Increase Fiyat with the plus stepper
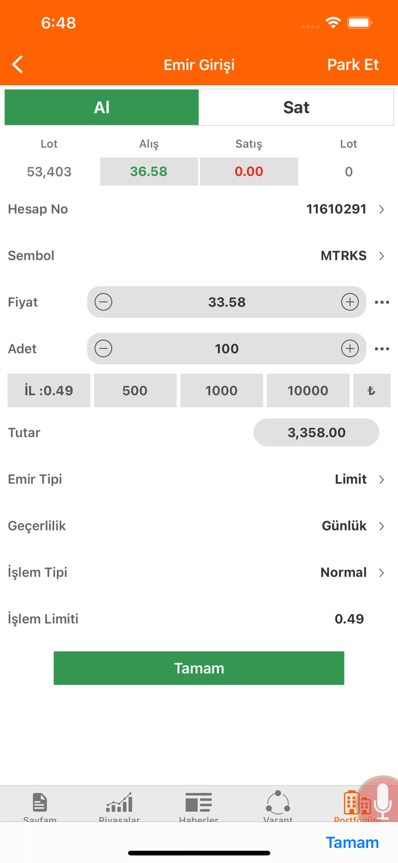The width and height of the screenshot is (398, 863). (350, 301)
